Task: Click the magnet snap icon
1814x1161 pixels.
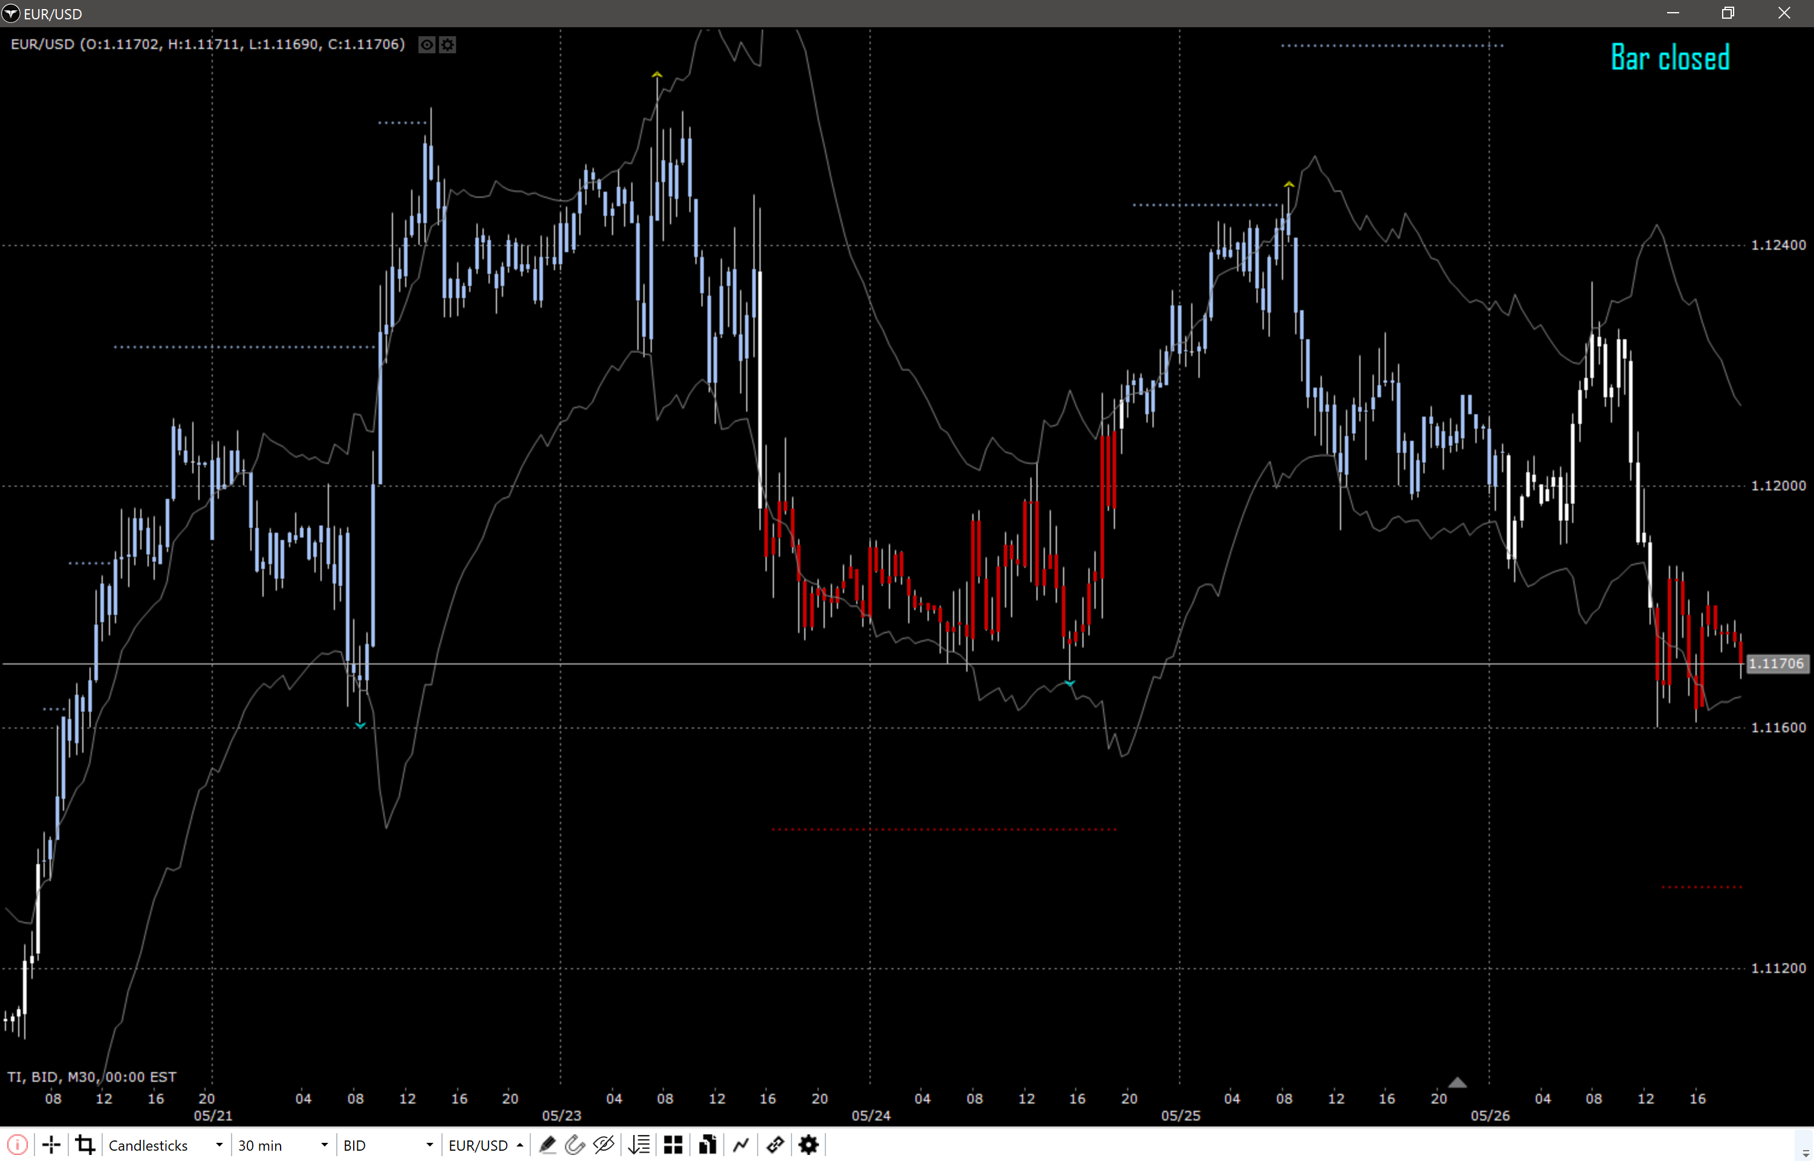Action: [575, 1145]
